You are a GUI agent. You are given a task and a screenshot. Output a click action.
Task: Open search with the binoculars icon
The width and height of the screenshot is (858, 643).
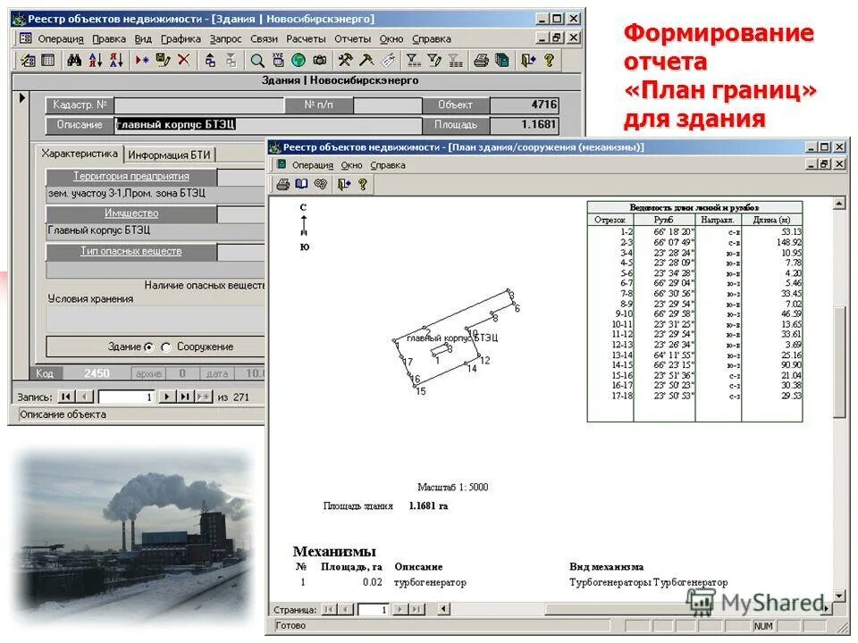(74, 60)
